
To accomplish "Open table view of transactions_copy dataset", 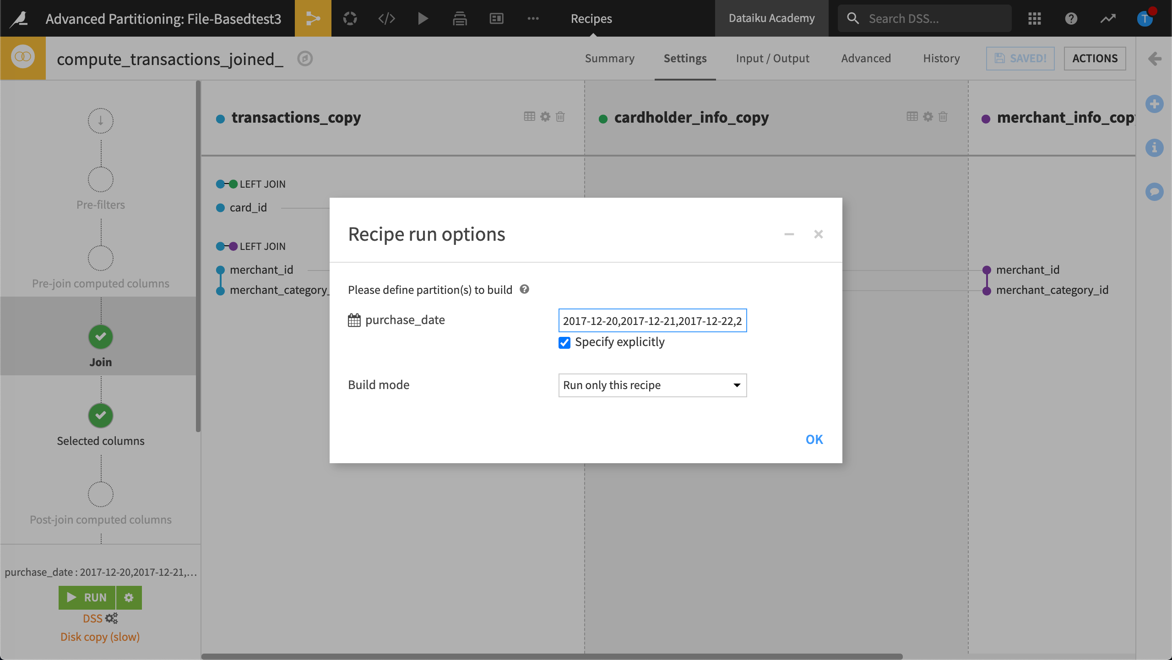I will pyautogui.click(x=529, y=117).
